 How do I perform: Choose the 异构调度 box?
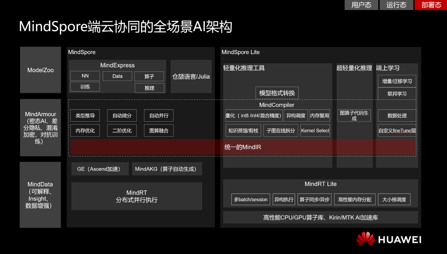(296, 116)
